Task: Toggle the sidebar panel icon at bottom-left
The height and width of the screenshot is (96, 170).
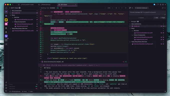Action: 6,91
